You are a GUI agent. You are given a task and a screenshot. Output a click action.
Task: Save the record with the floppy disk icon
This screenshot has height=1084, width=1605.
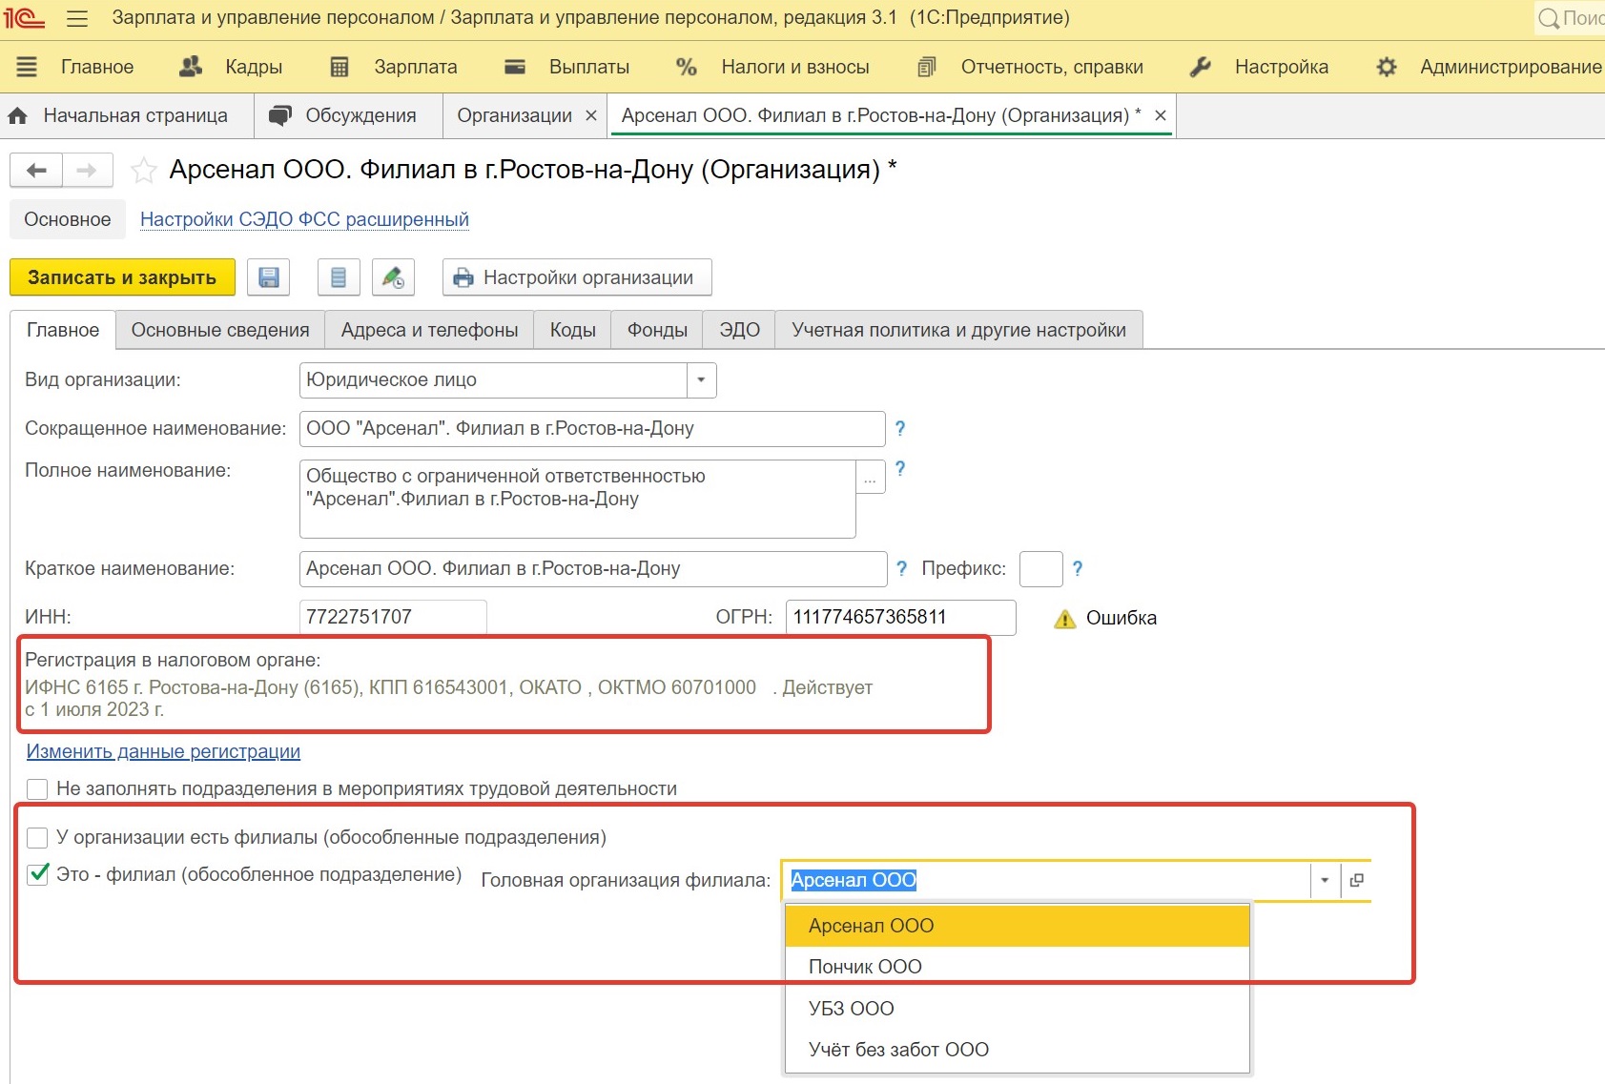269,277
